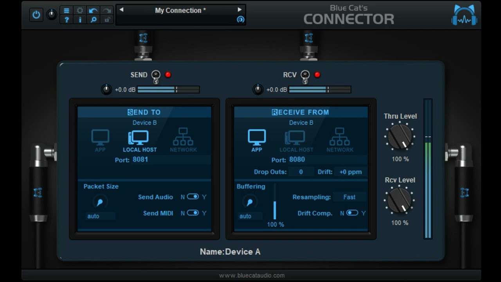Image resolution: width=501 pixels, height=282 pixels.
Task: Click the Receive From port field 8080
Action: click(327, 160)
